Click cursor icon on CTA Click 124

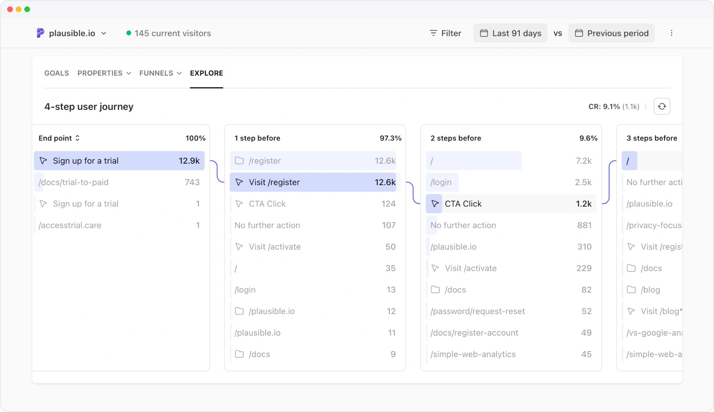[x=239, y=204]
